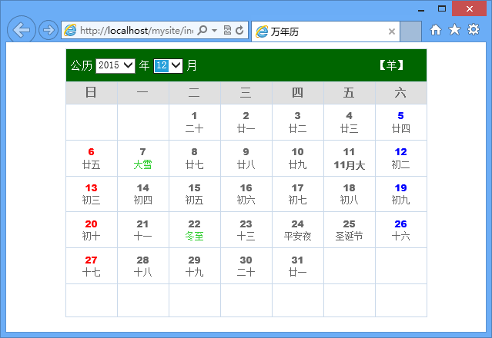This screenshot has width=492, height=338.
Task: Select the red date 6 廿五
Action: tap(92, 158)
